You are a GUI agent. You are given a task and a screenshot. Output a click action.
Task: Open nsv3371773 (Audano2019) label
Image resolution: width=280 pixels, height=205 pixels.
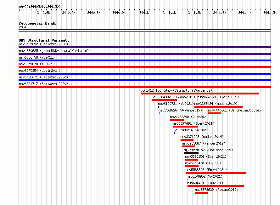click(202, 137)
